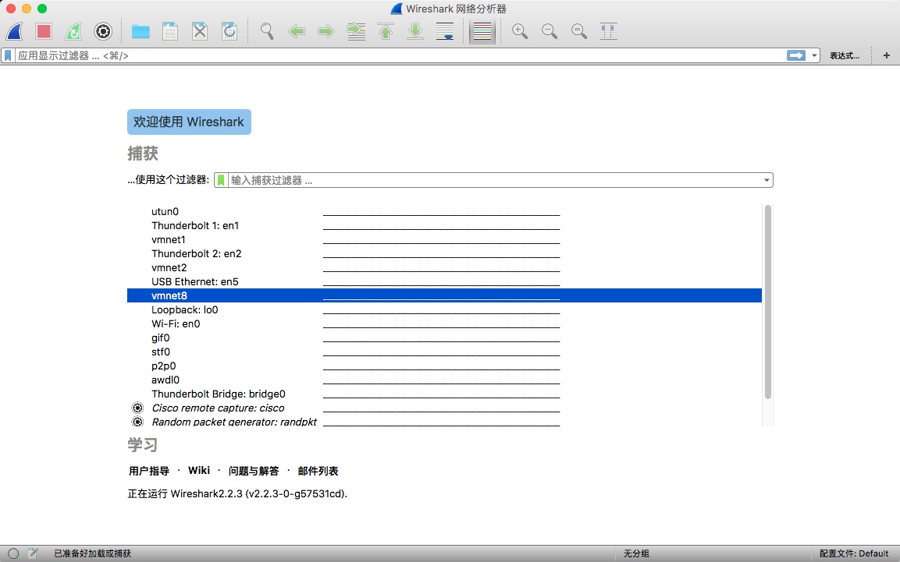Select Cisco remote capture: cisco entry
The width and height of the screenshot is (900, 562).
444,408
